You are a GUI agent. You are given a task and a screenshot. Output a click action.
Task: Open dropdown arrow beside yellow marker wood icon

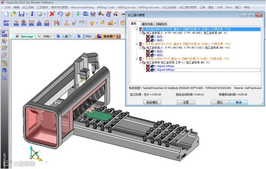[x=116, y=23]
